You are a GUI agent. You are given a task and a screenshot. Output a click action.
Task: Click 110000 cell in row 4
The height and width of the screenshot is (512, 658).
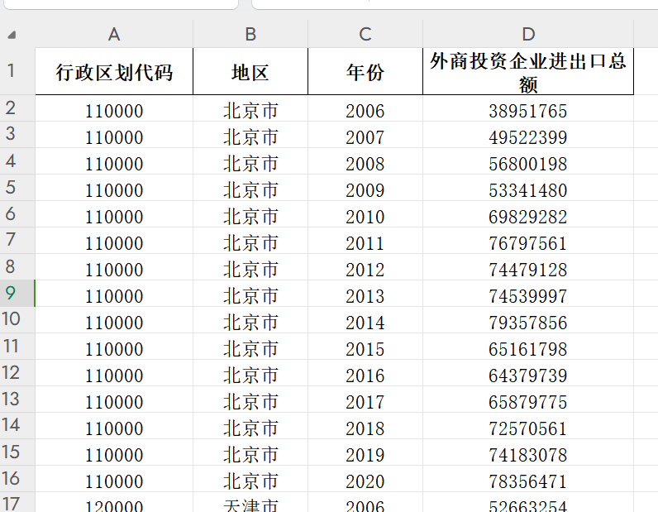[114, 161]
